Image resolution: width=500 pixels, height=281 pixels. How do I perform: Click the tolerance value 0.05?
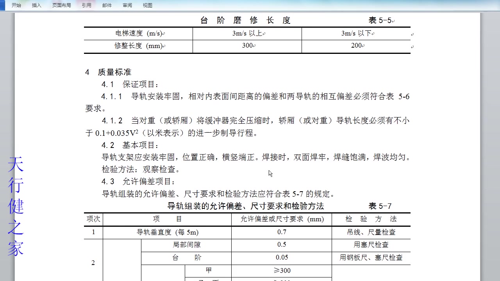click(x=282, y=258)
